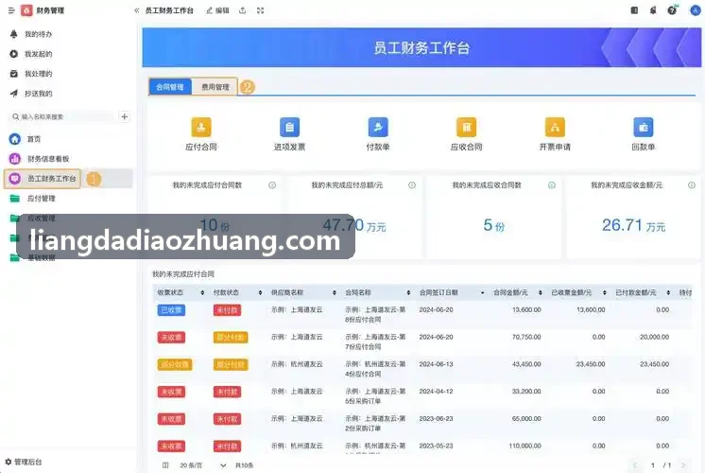Sort table by 收票状态 column

point(202,292)
